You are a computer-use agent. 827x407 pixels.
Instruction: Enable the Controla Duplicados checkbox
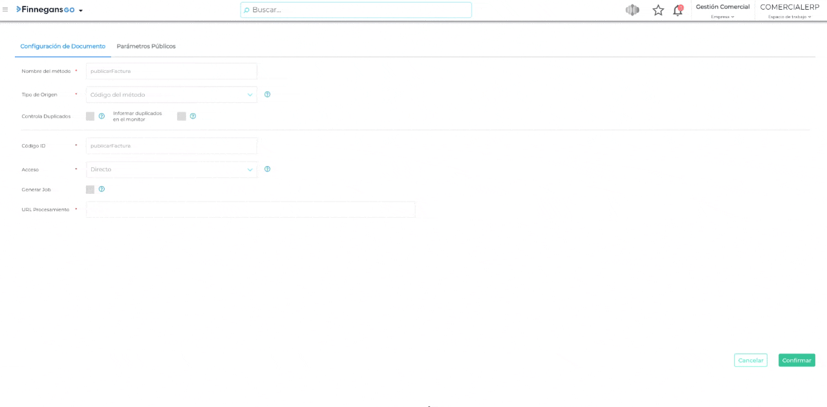coord(90,116)
